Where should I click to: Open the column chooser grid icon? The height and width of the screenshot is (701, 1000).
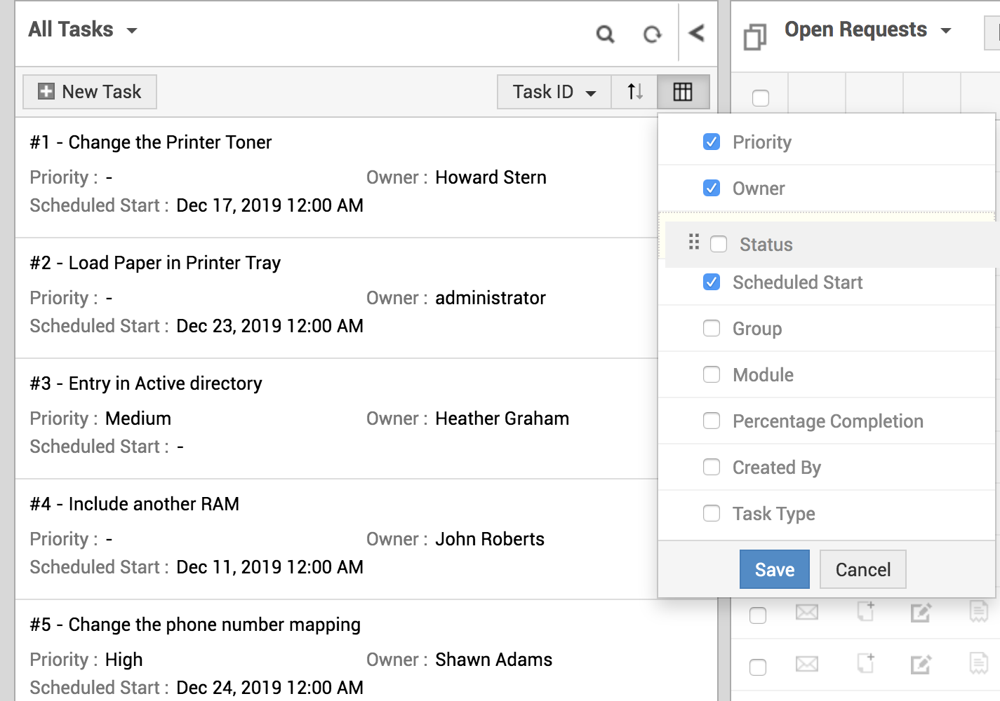pos(683,92)
